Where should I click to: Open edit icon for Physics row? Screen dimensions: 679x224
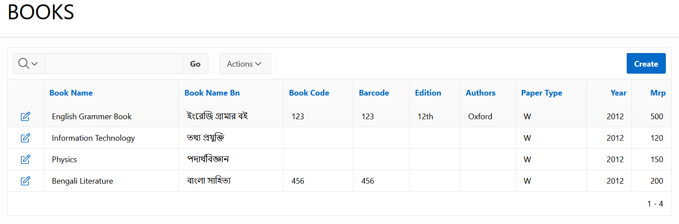(x=25, y=159)
